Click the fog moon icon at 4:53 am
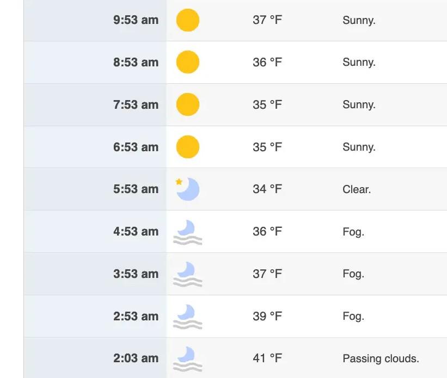Image resolution: width=447 pixels, height=378 pixels. 188,232
